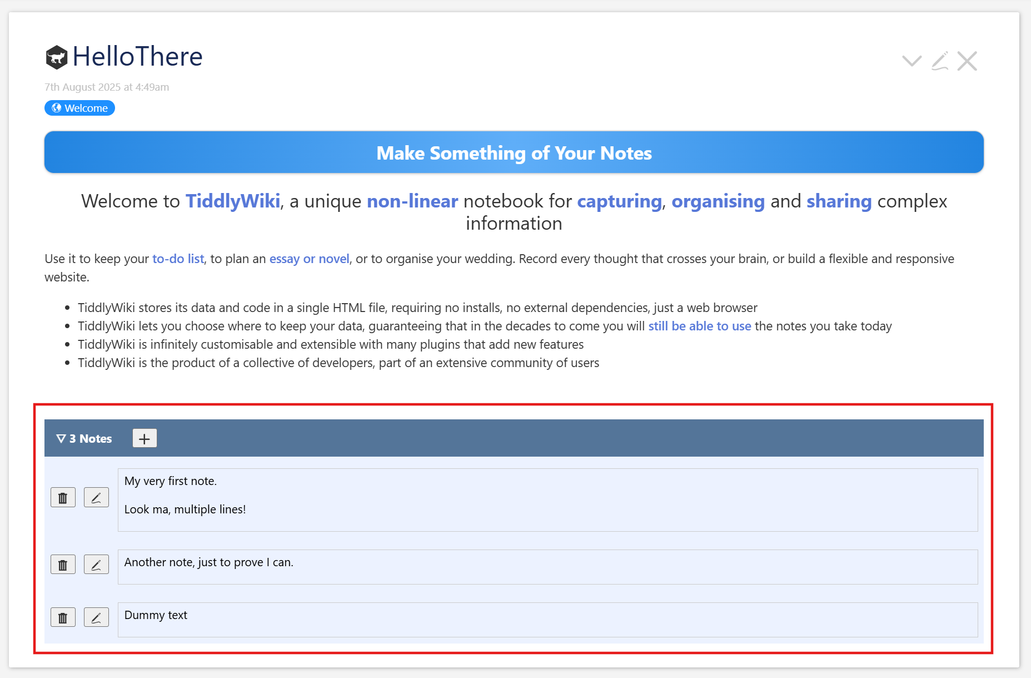The image size is (1031, 678).
Task: Open the Welcome tag pill dropdown
Action: (79, 108)
